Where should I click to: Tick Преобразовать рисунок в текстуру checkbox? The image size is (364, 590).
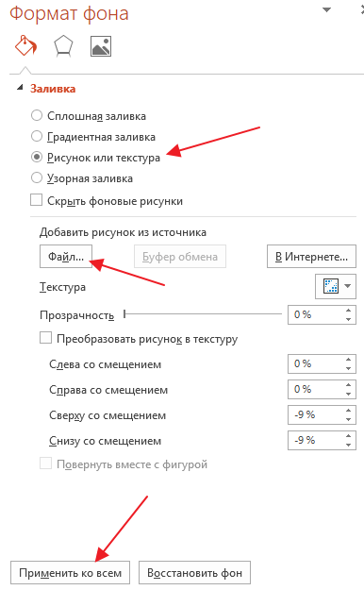point(46,338)
